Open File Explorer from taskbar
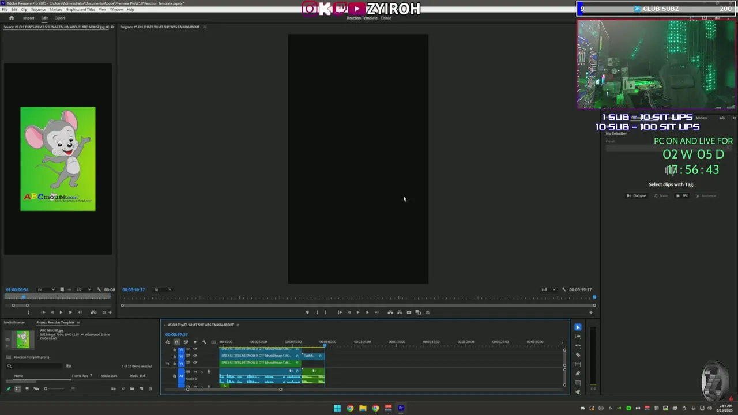 363,408
